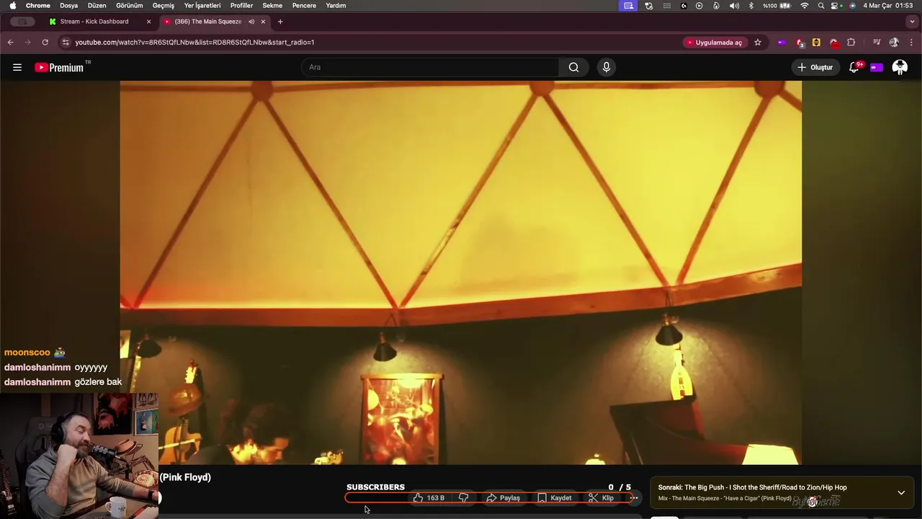Open the Profiller menu

click(241, 6)
